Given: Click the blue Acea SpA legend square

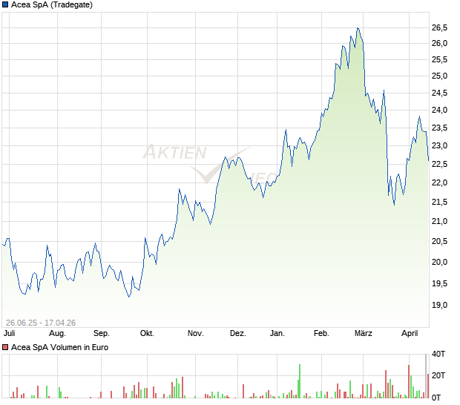Looking at the screenshot, I should pos(5,4).
